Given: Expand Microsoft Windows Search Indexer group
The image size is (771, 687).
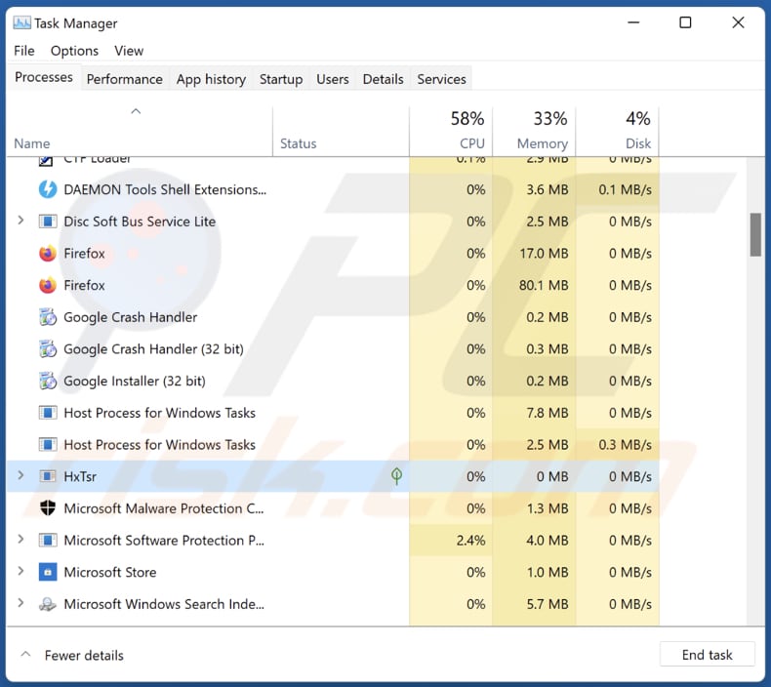Looking at the screenshot, I should point(20,603).
